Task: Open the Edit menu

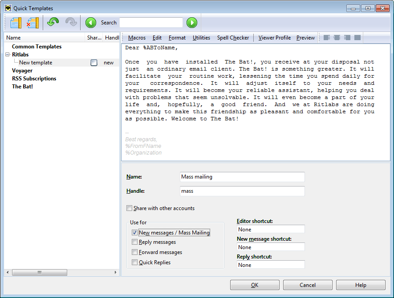Action: (x=157, y=38)
